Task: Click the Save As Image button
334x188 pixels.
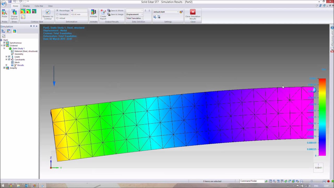Action: pos(115,14)
